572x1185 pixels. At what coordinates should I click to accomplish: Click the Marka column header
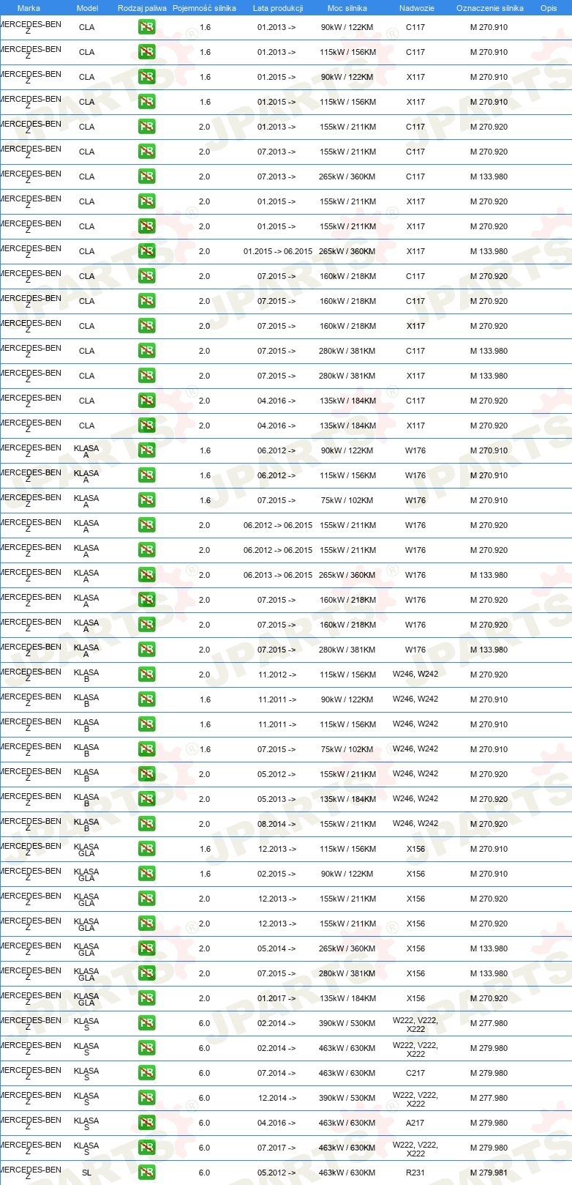click(x=29, y=8)
